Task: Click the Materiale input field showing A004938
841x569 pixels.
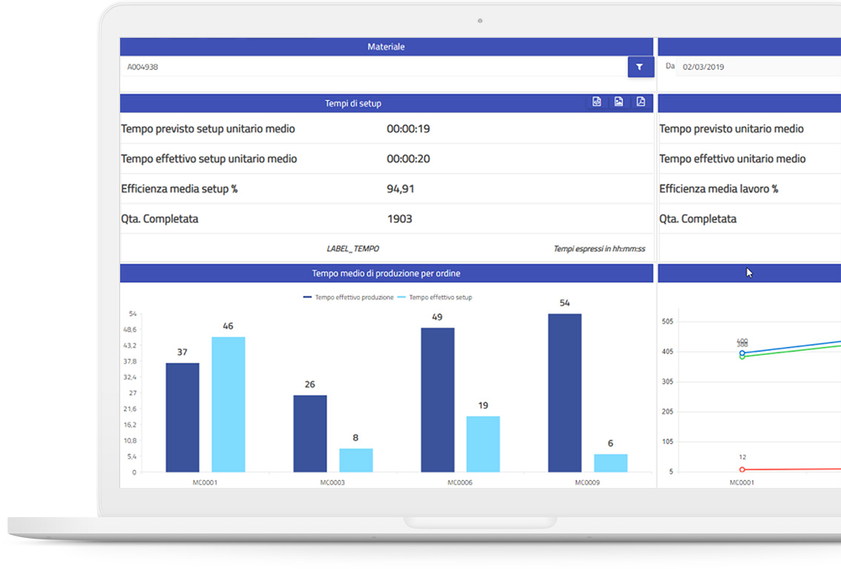Action: (374, 67)
